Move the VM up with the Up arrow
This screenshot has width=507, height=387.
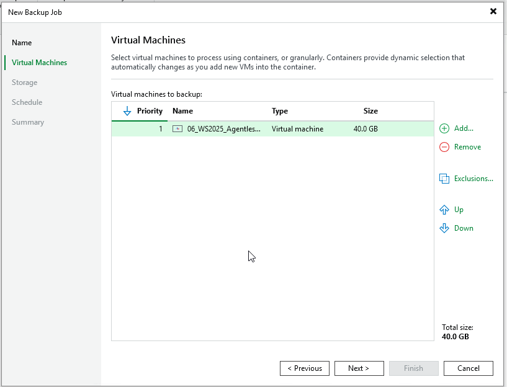click(x=444, y=210)
